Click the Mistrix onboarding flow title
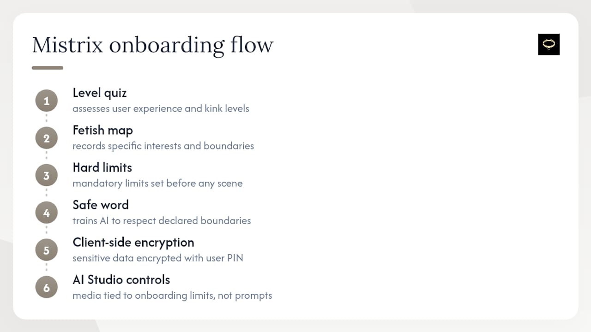591x332 pixels. (x=153, y=46)
